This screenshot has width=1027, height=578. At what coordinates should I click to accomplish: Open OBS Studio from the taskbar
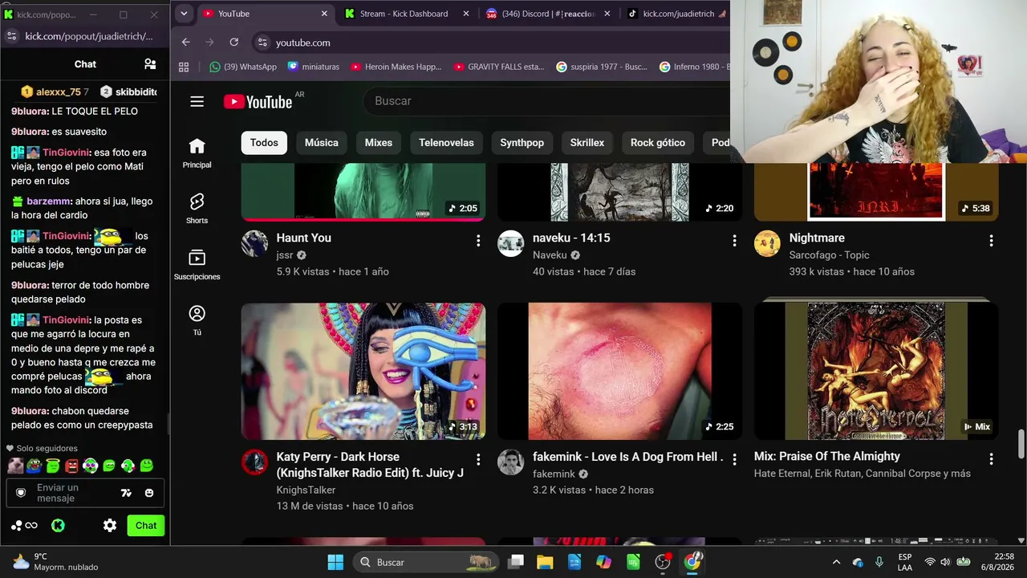[663, 562]
